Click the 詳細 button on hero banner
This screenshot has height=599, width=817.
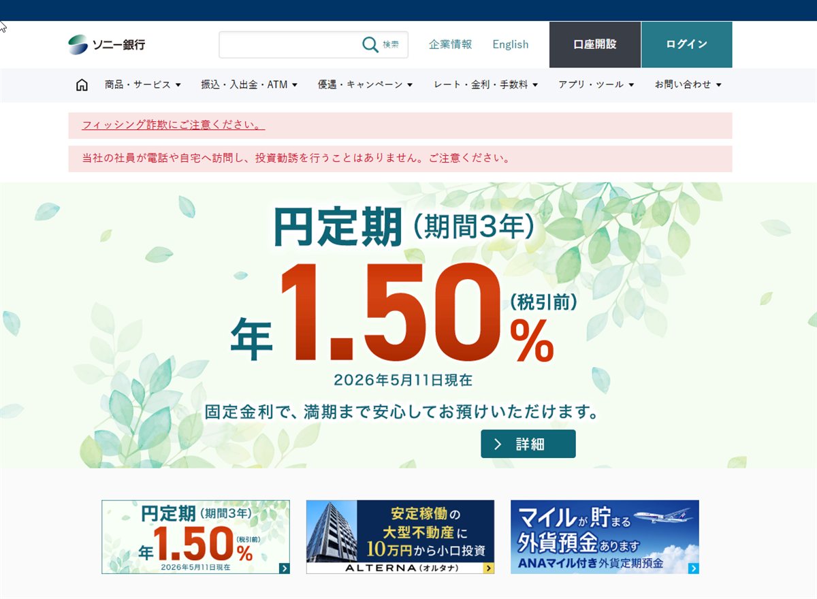tap(528, 444)
